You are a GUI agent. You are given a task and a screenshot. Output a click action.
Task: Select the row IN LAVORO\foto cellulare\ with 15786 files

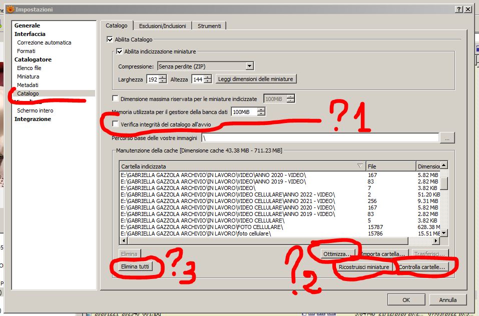280,233
